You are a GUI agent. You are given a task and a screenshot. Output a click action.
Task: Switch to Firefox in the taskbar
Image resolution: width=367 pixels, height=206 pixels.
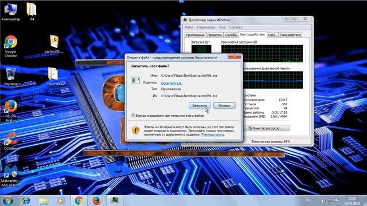97,201
